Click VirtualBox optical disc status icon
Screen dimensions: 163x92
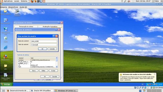coord(138,87)
